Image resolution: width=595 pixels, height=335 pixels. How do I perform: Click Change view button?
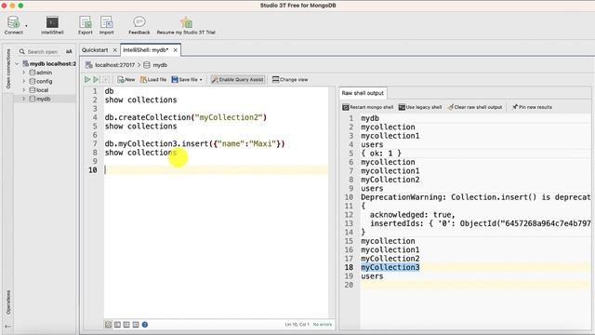pos(290,79)
